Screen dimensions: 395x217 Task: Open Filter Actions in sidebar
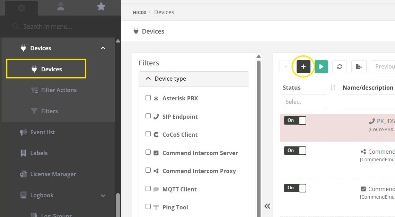click(59, 90)
